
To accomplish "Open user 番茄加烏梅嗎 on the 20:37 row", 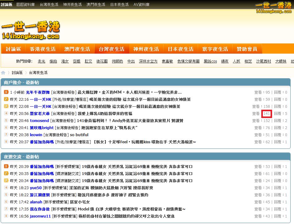I will coord(42,142).
